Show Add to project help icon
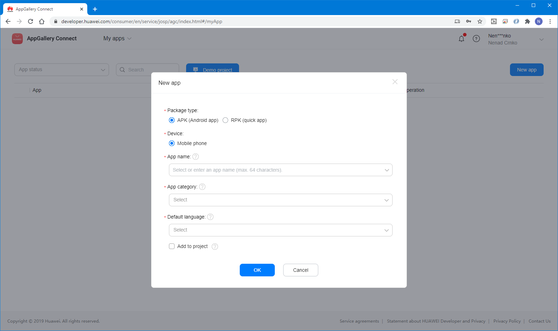The height and width of the screenshot is (331, 558). [215, 247]
